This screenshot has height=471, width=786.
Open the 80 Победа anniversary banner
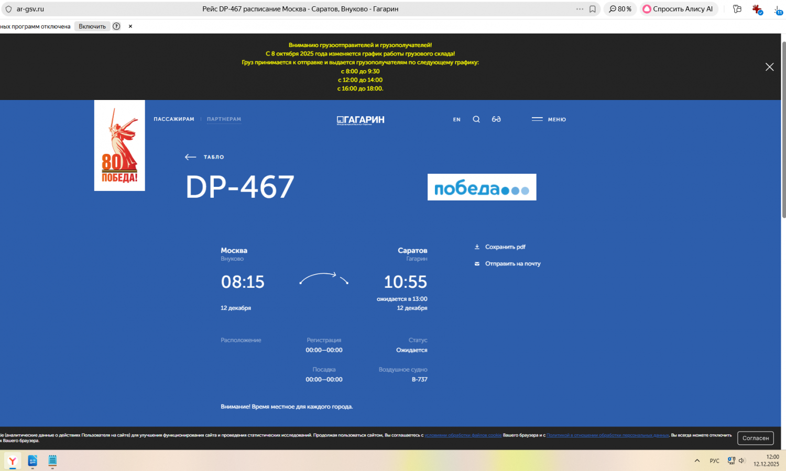point(119,145)
